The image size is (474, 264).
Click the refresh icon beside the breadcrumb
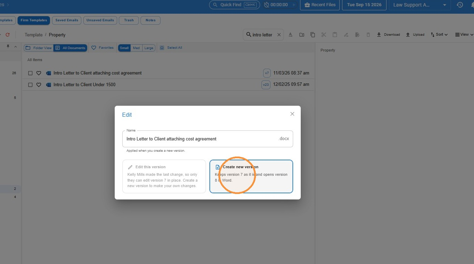[x=8, y=35]
